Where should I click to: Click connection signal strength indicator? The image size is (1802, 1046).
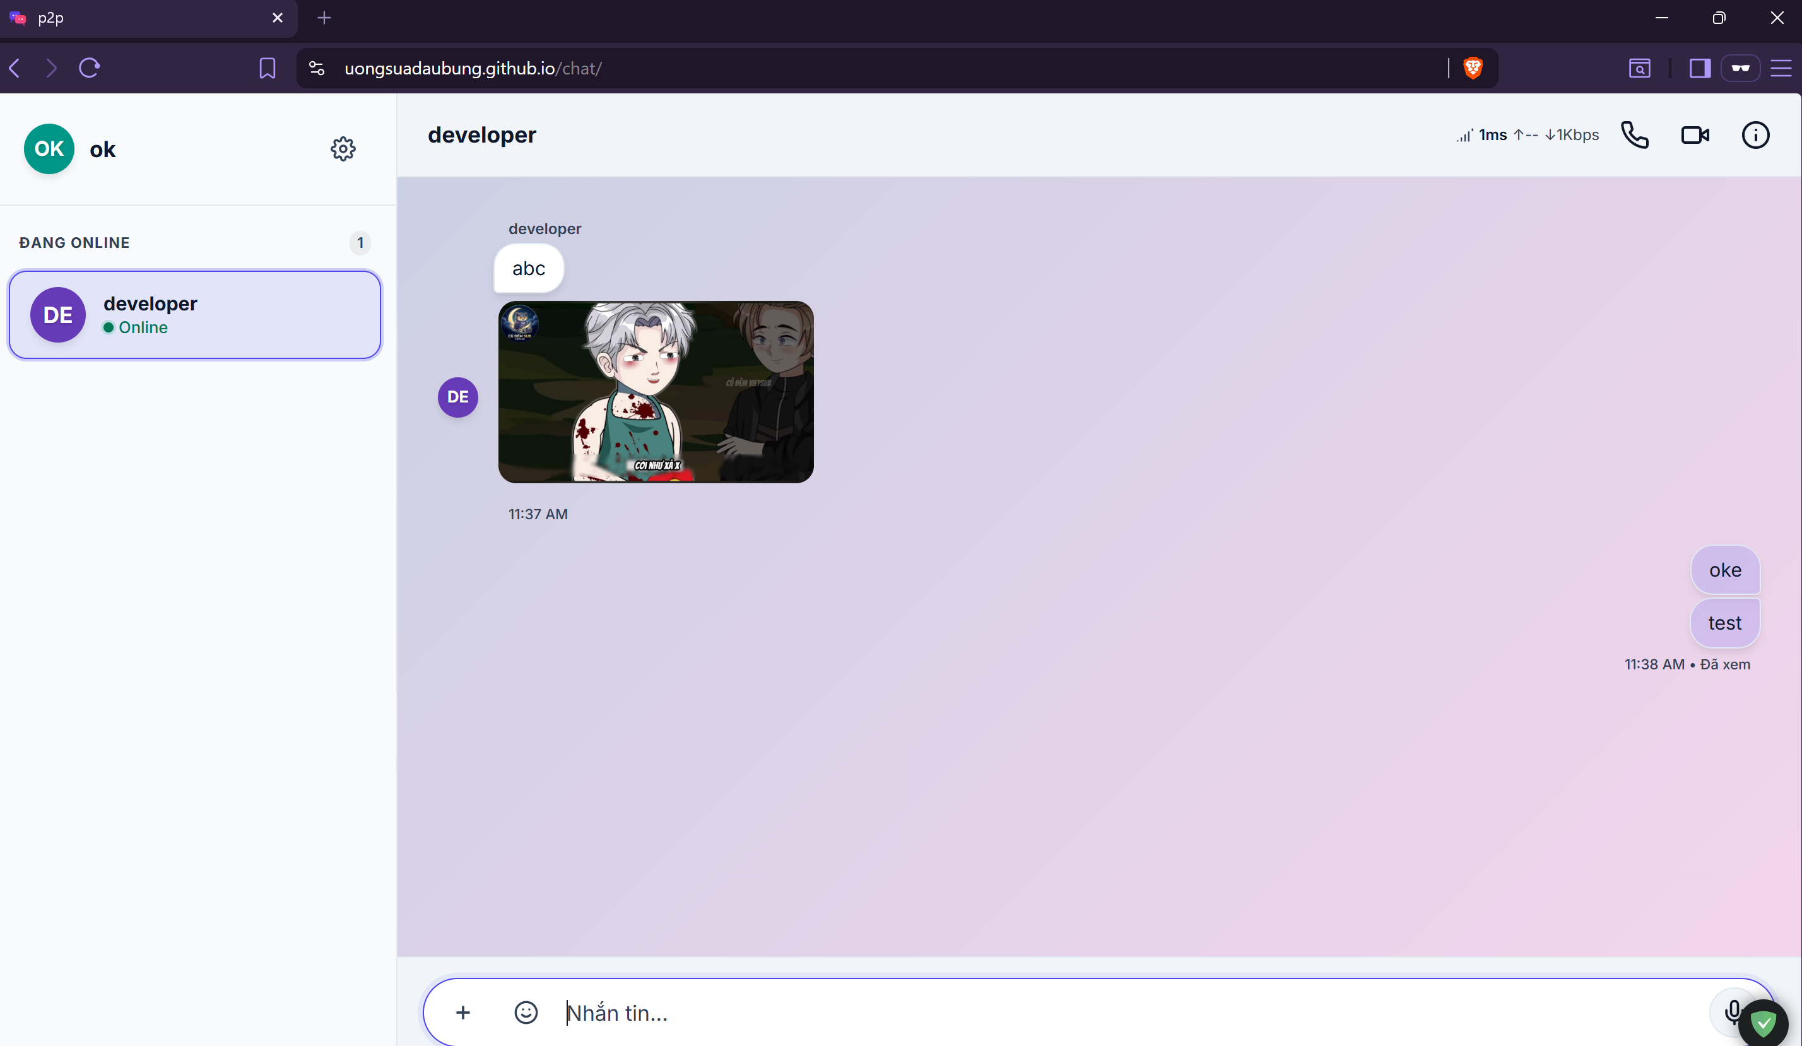(x=1464, y=135)
